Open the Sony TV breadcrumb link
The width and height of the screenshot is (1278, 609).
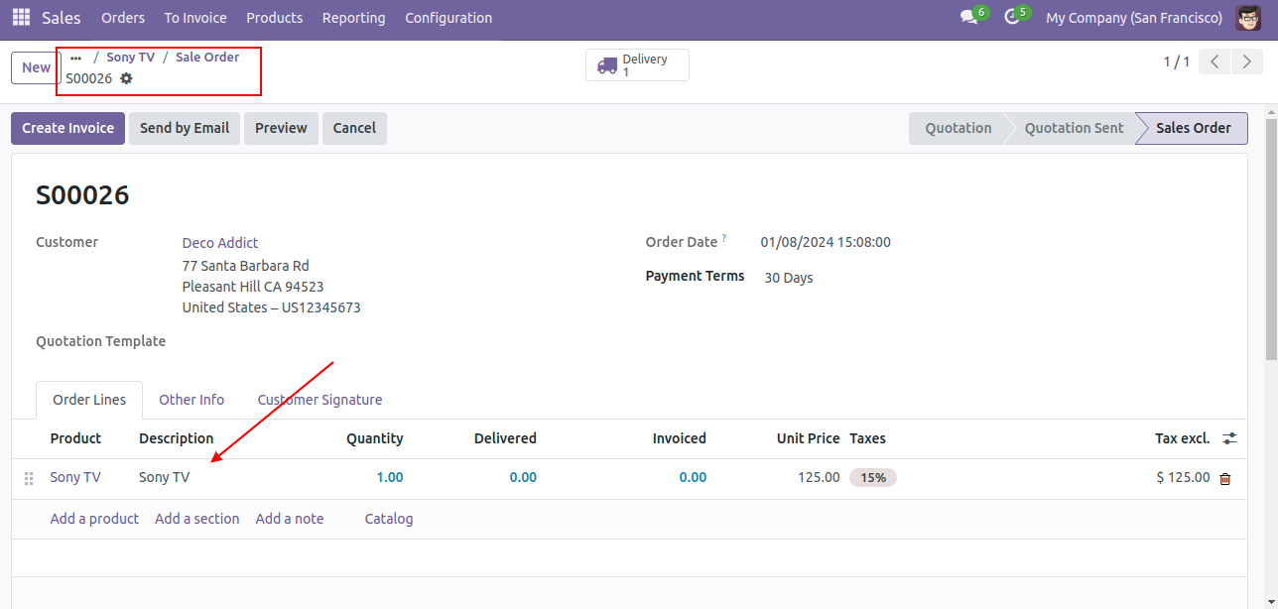131,58
